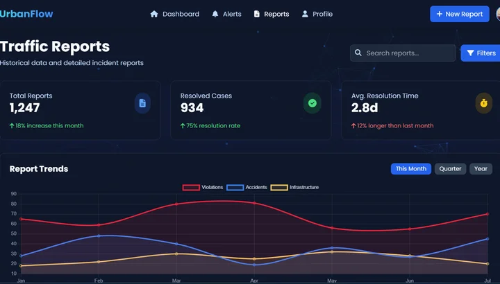This screenshot has width=500, height=284.
Task: Click the New Report button
Action: pyautogui.click(x=460, y=14)
